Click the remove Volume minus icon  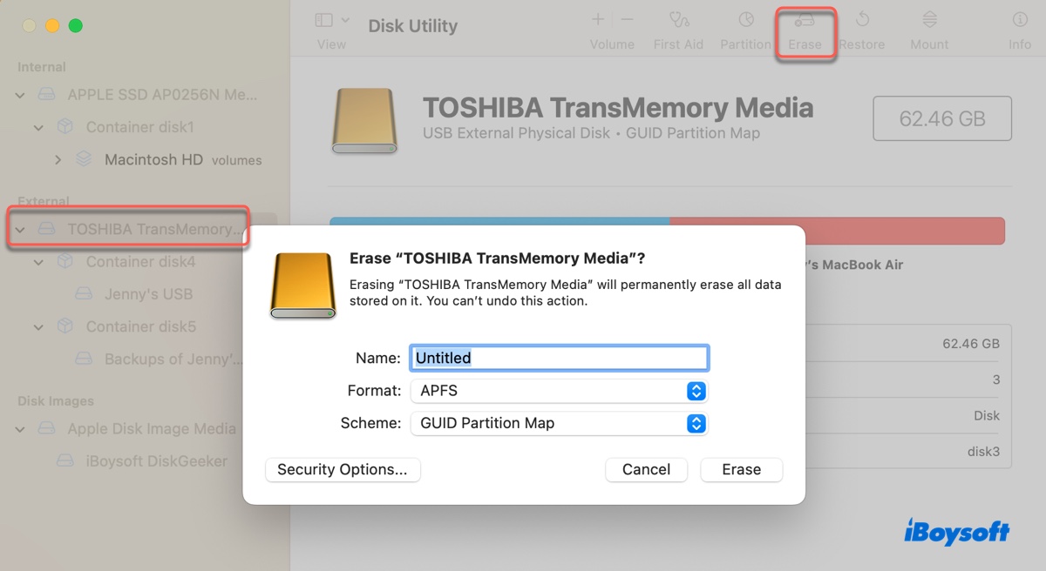point(627,19)
